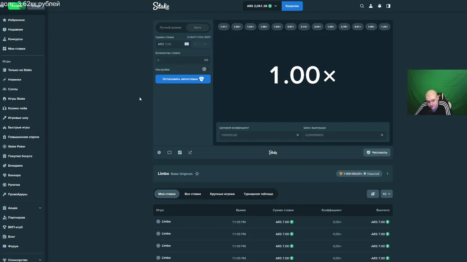Click the Целевой коэффициент input field
The width and height of the screenshot is (467, 262).
[x=259, y=135]
